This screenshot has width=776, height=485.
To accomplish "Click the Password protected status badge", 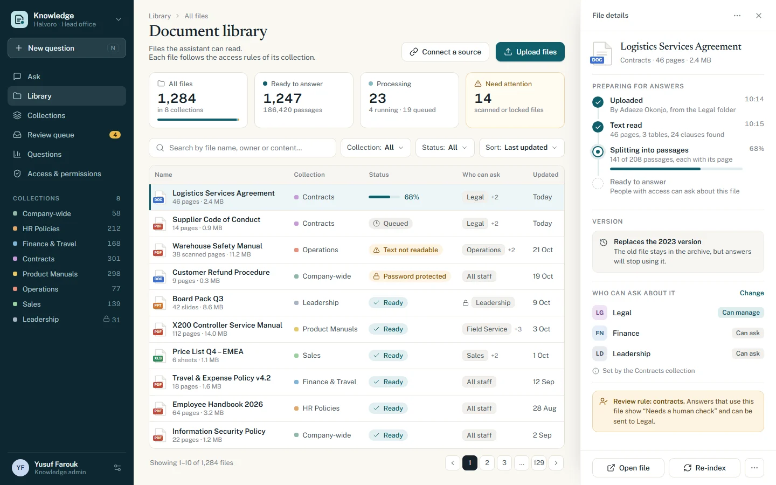I will point(410,276).
